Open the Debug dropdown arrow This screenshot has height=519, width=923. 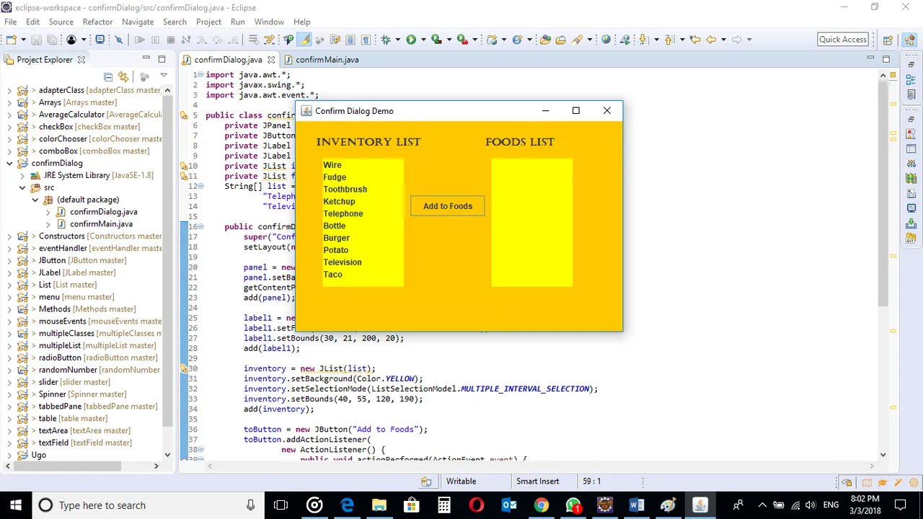tap(397, 40)
